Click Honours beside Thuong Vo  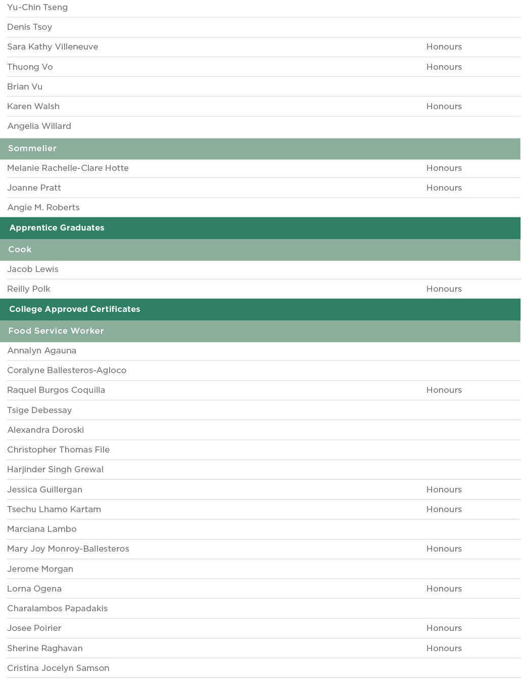point(444,67)
